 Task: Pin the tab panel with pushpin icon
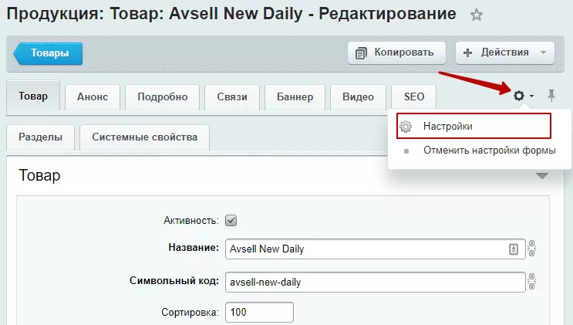click(x=551, y=96)
